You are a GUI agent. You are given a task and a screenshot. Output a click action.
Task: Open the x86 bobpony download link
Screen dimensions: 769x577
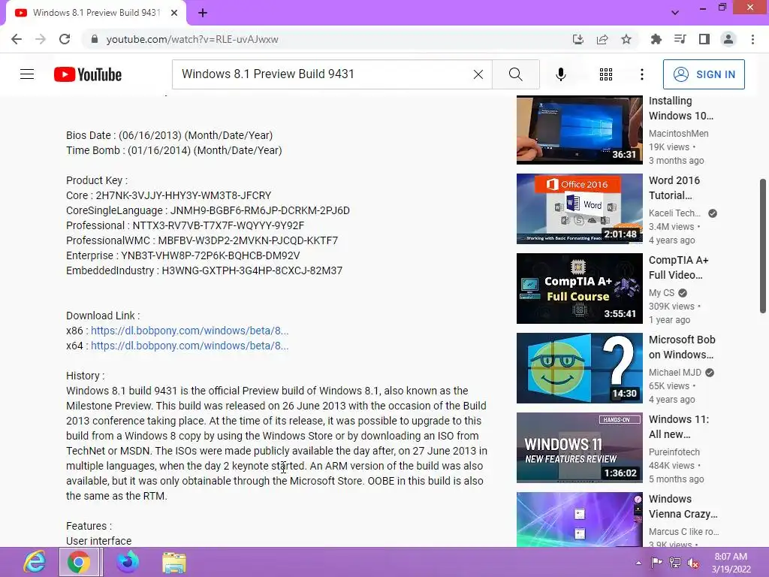coord(189,331)
